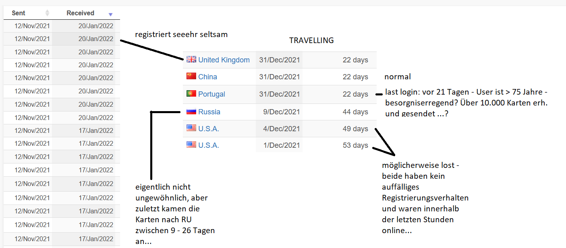Select the 44 days travel time cell
This screenshot has height=248, width=566.
point(355,112)
